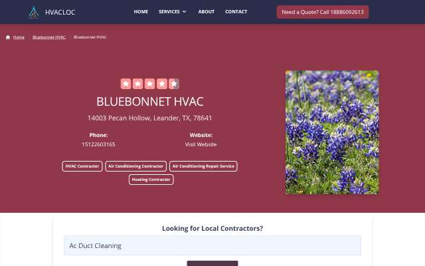Viewport: 425px width, 266px height.
Task: Open the CONTACT page
Action: pos(236,12)
